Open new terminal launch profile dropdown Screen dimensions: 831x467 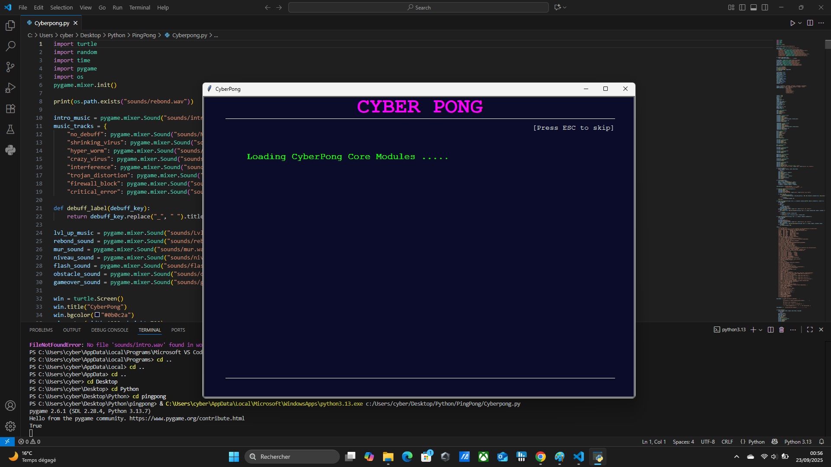click(x=760, y=330)
